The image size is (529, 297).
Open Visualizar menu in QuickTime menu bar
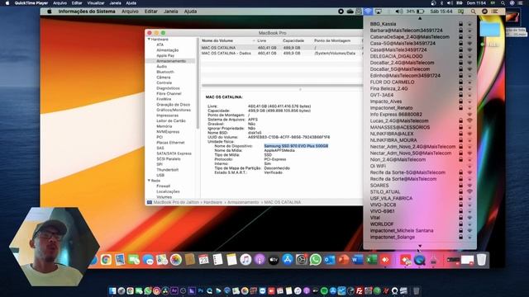[96, 3]
